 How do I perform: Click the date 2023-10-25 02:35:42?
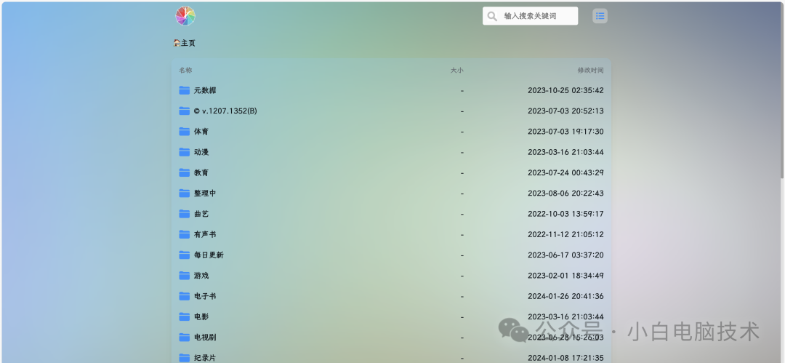[565, 91]
